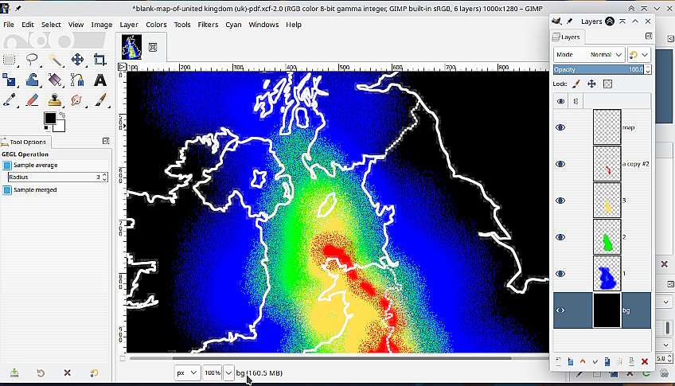Disable the Sample merged option

pyautogui.click(x=8, y=189)
